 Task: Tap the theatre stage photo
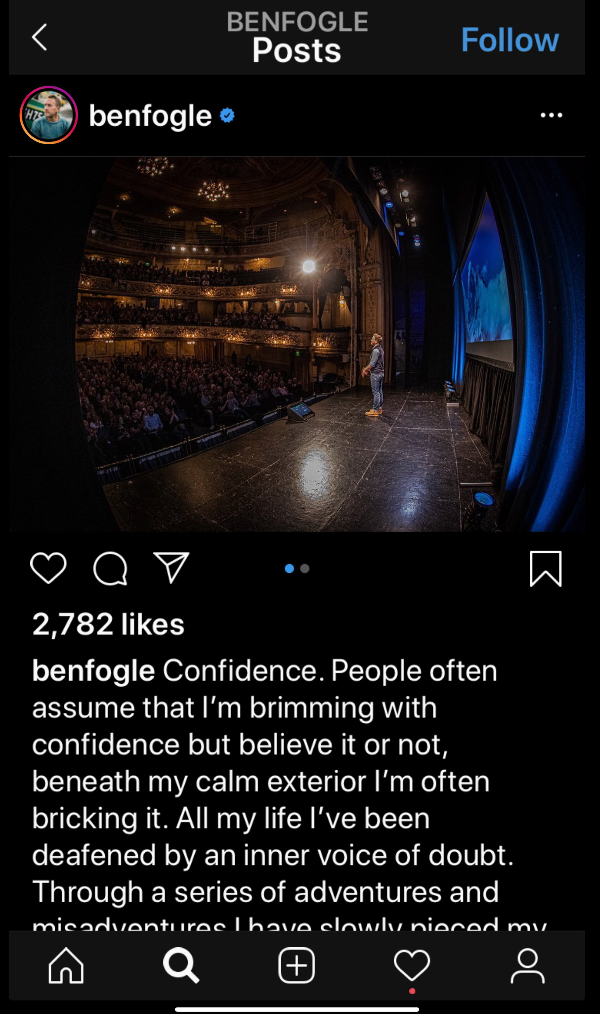(x=297, y=344)
